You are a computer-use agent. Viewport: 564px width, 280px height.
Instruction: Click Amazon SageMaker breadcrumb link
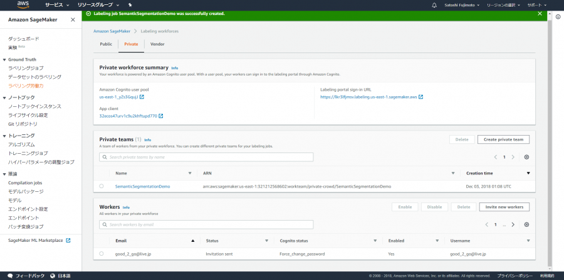pos(112,31)
